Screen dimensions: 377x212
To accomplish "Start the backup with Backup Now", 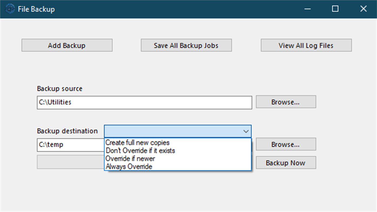I will [286, 162].
